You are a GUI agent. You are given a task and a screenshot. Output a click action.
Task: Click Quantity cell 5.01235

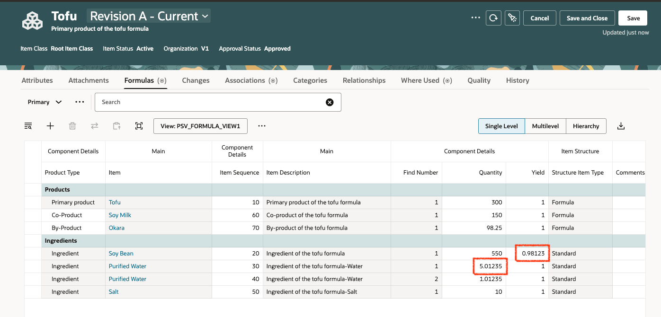pos(474,266)
